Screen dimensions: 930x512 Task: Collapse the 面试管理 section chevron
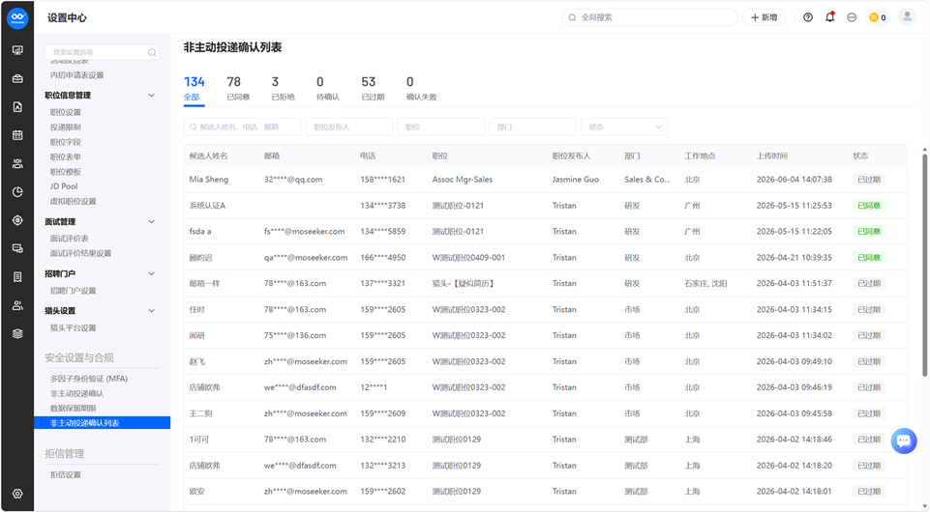click(151, 222)
